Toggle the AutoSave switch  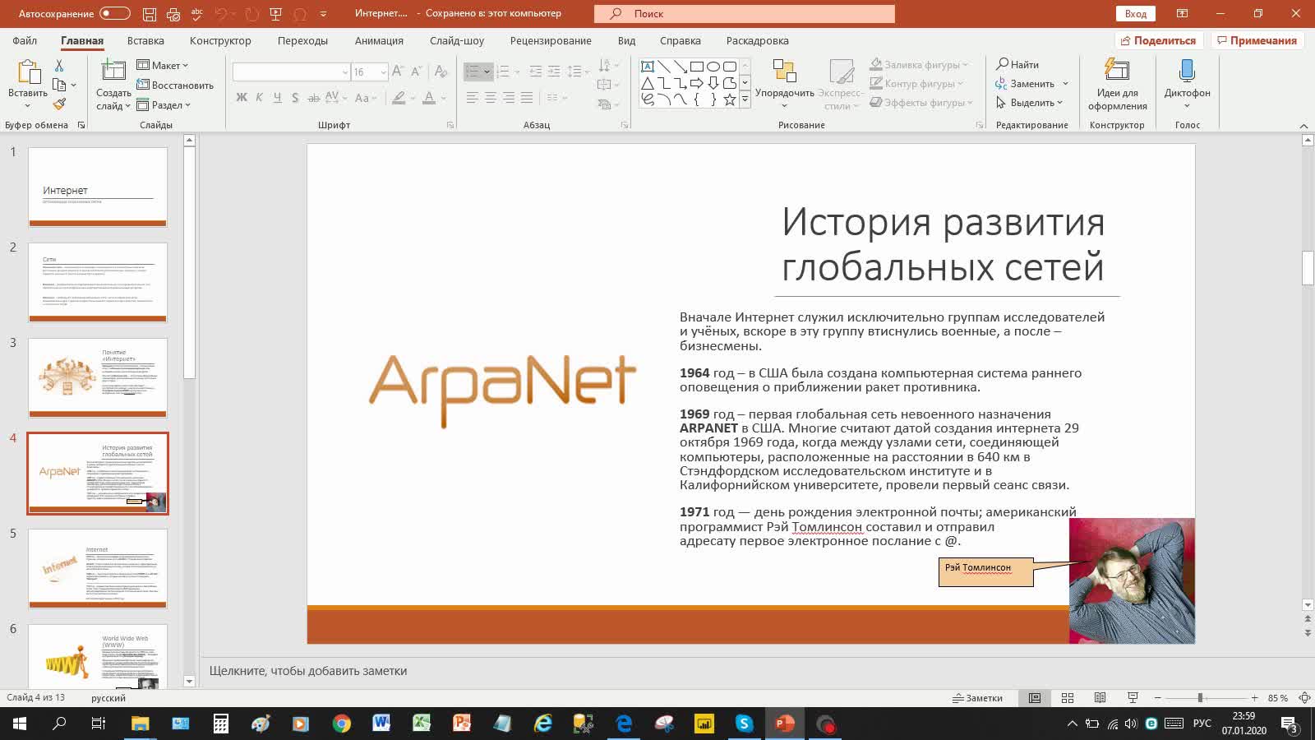pyautogui.click(x=114, y=13)
